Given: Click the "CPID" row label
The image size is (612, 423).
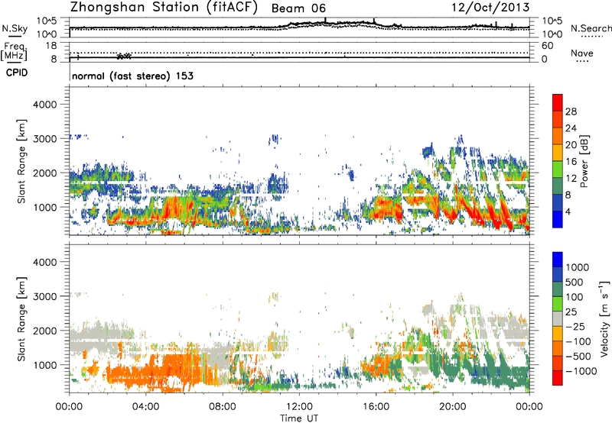Looking at the screenshot, I should tap(17, 73).
